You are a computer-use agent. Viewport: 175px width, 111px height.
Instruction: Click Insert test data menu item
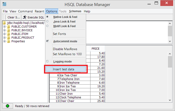(x=66, y=69)
